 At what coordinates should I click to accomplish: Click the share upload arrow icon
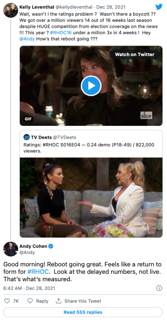[x=59, y=301]
